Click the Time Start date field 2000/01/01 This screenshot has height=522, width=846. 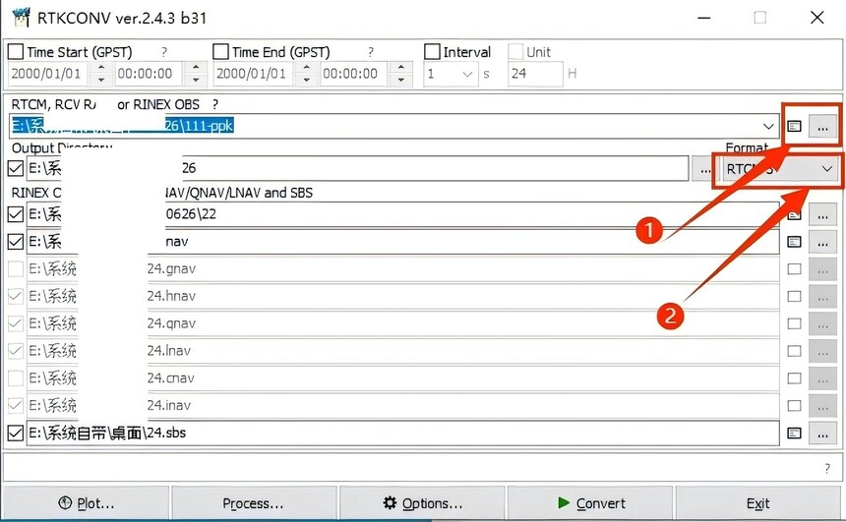tap(47, 74)
